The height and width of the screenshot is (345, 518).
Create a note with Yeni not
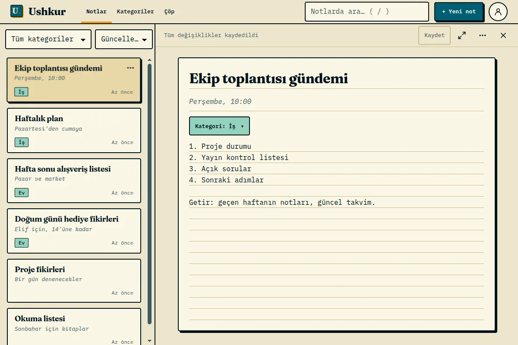pyautogui.click(x=458, y=12)
